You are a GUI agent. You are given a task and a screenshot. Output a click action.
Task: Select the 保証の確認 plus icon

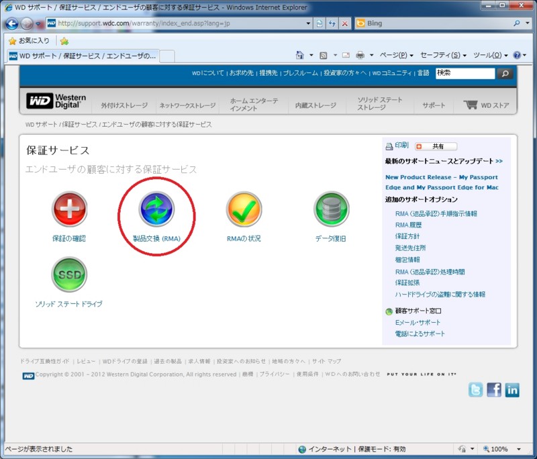69,209
